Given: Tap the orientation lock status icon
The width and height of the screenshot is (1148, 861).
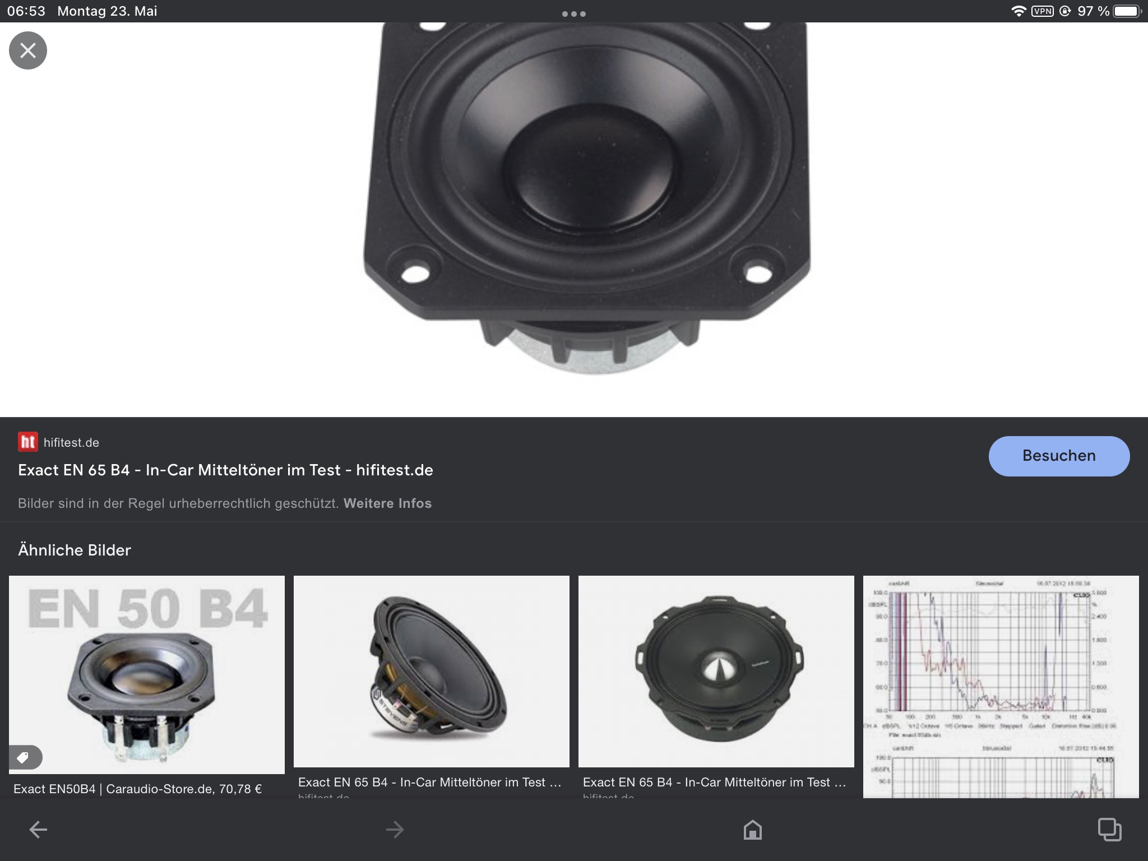Looking at the screenshot, I should coord(1065,11).
